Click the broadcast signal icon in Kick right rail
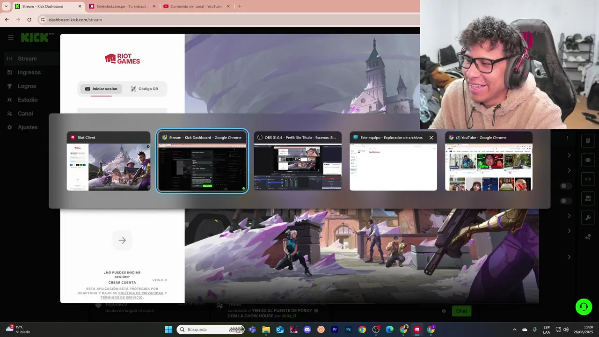 pos(588,179)
